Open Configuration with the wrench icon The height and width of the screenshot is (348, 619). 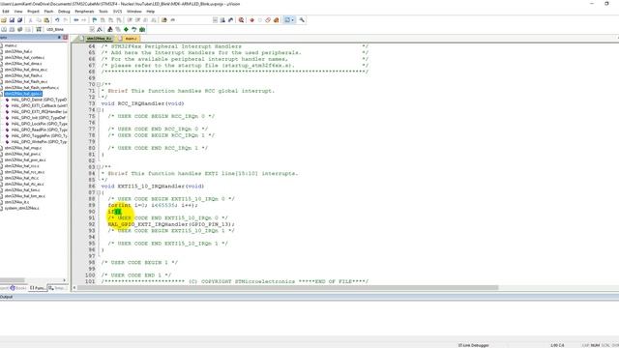pyautogui.click(x=302, y=20)
